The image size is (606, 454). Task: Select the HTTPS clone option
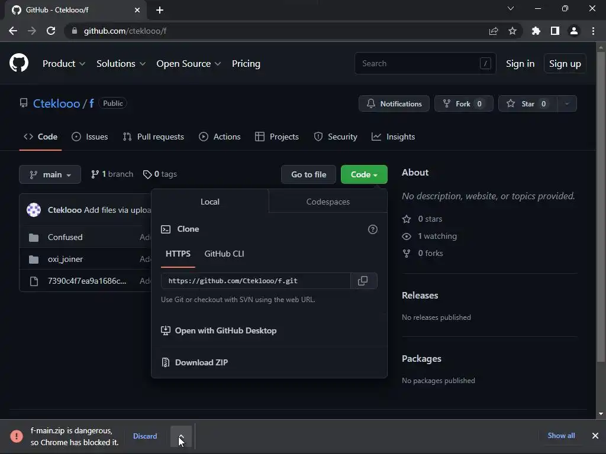178,254
